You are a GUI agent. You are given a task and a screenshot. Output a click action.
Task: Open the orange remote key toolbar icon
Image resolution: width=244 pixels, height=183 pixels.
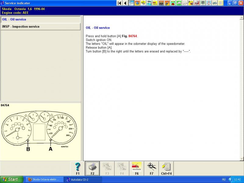[x=167, y=3]
